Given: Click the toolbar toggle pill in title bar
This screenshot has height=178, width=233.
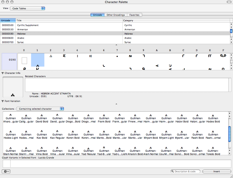Looking at the screenshot, I should point(229,2).
